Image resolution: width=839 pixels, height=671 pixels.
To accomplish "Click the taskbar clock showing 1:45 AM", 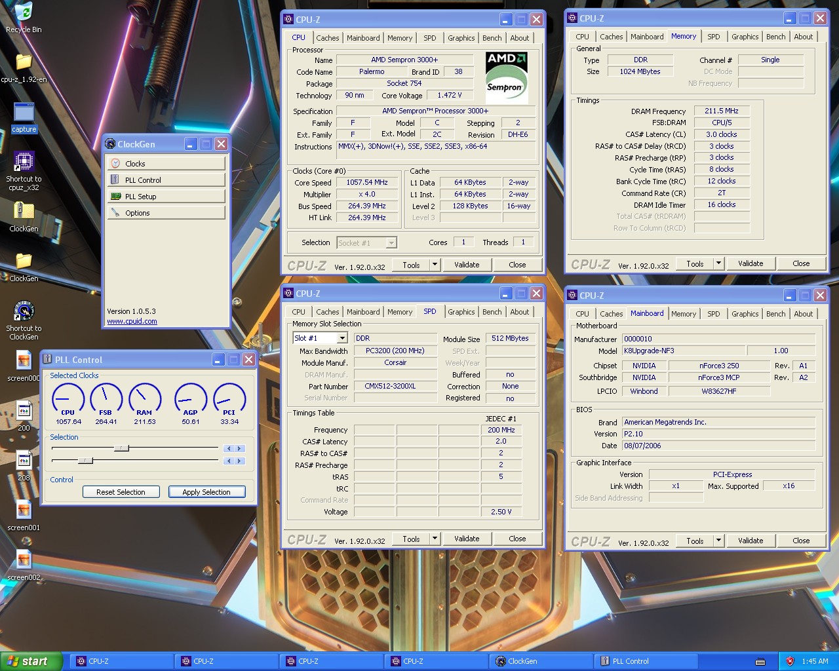I will [x=815, y=661].
